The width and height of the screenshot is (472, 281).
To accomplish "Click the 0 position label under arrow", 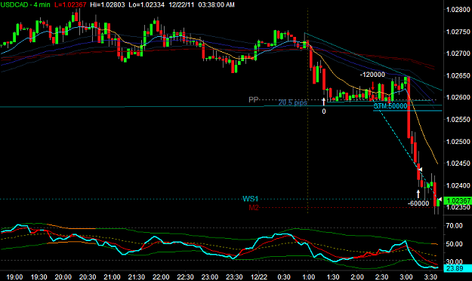I will pyautogui.click(x=323, y=111).
